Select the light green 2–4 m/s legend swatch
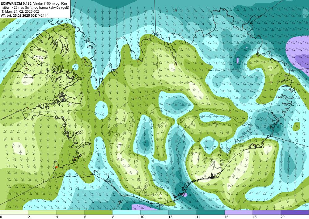Viewport: 309px width, 219px height. point(42,212)
